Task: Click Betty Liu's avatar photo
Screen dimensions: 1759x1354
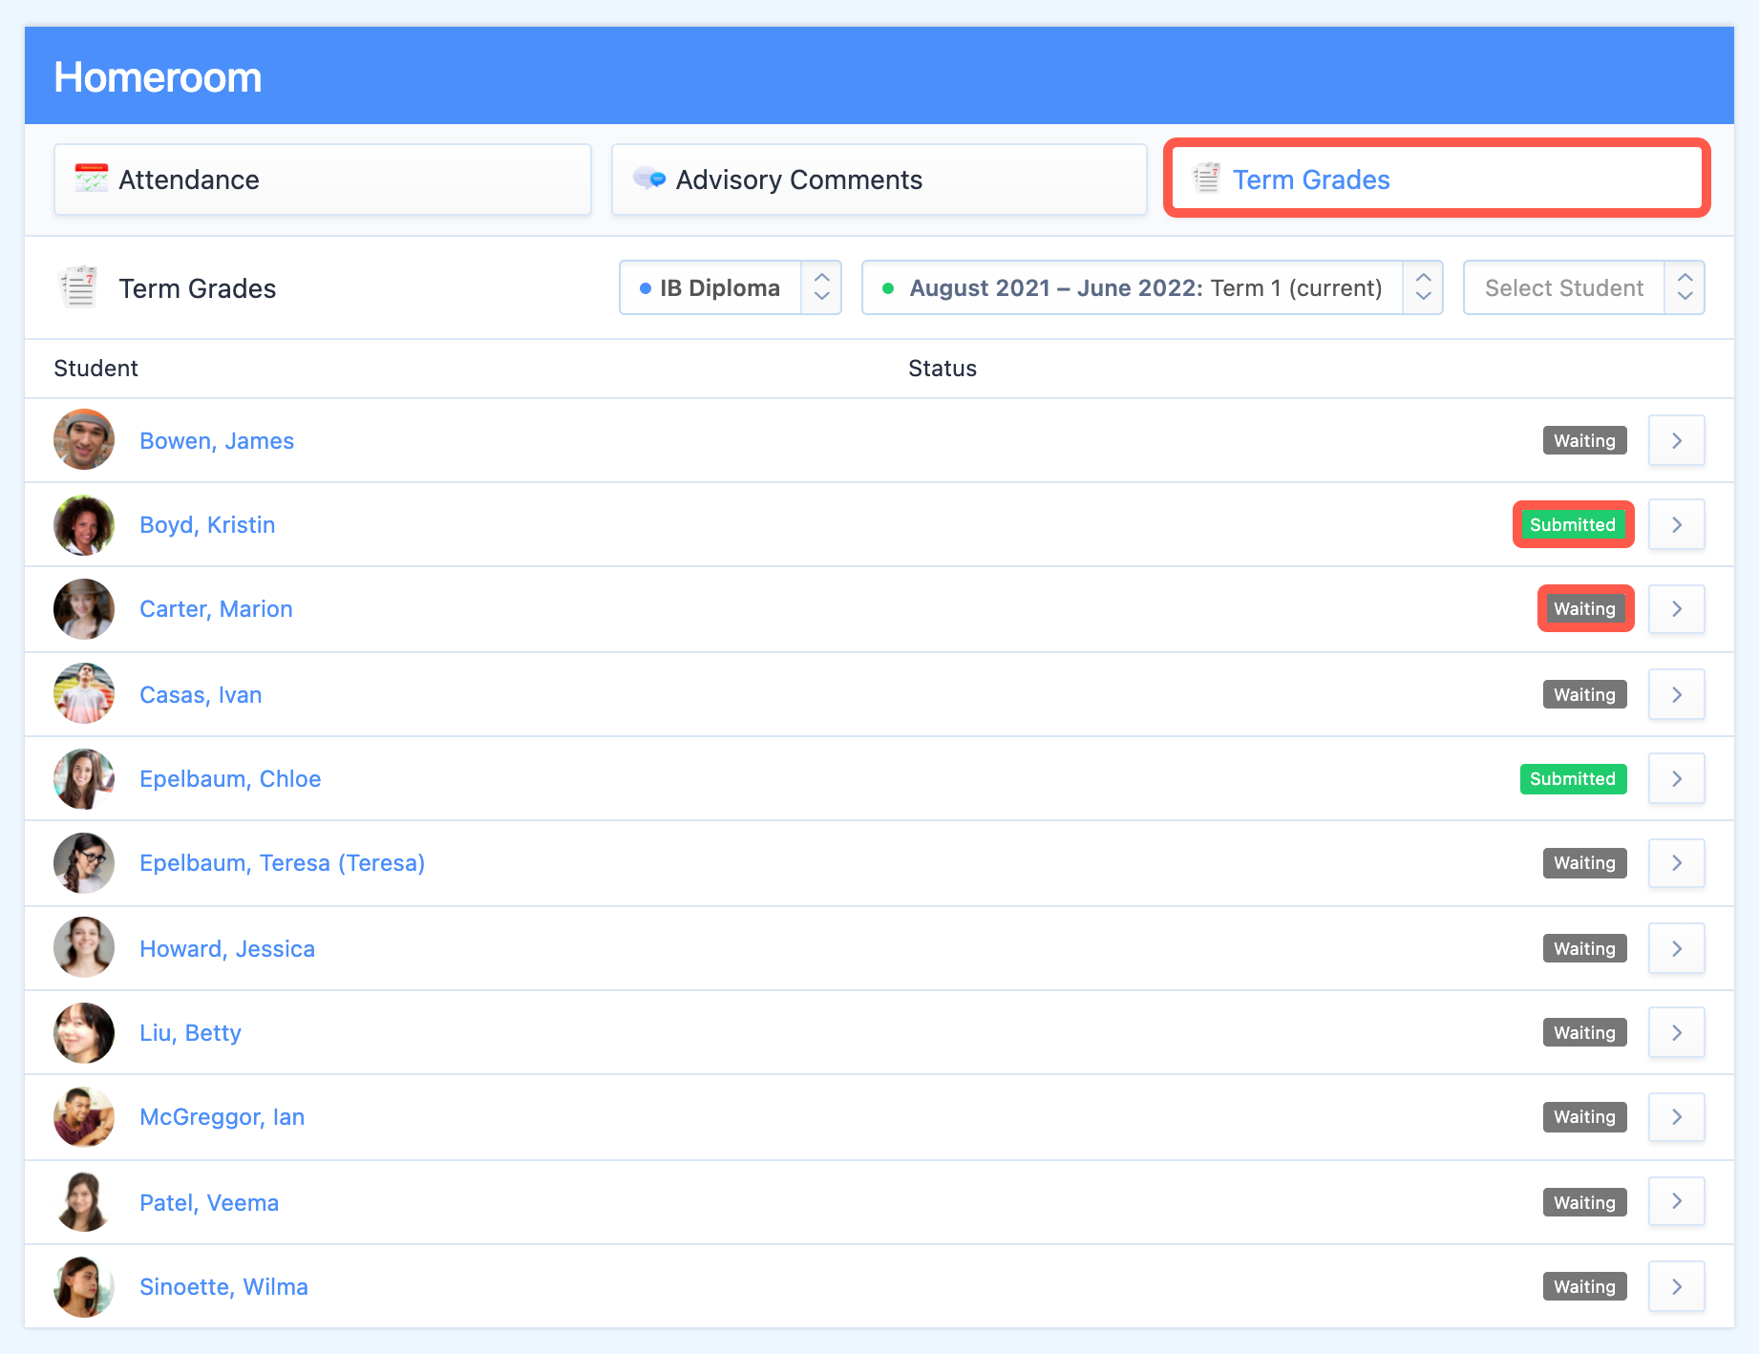Action: click(x=84, y=1033)
